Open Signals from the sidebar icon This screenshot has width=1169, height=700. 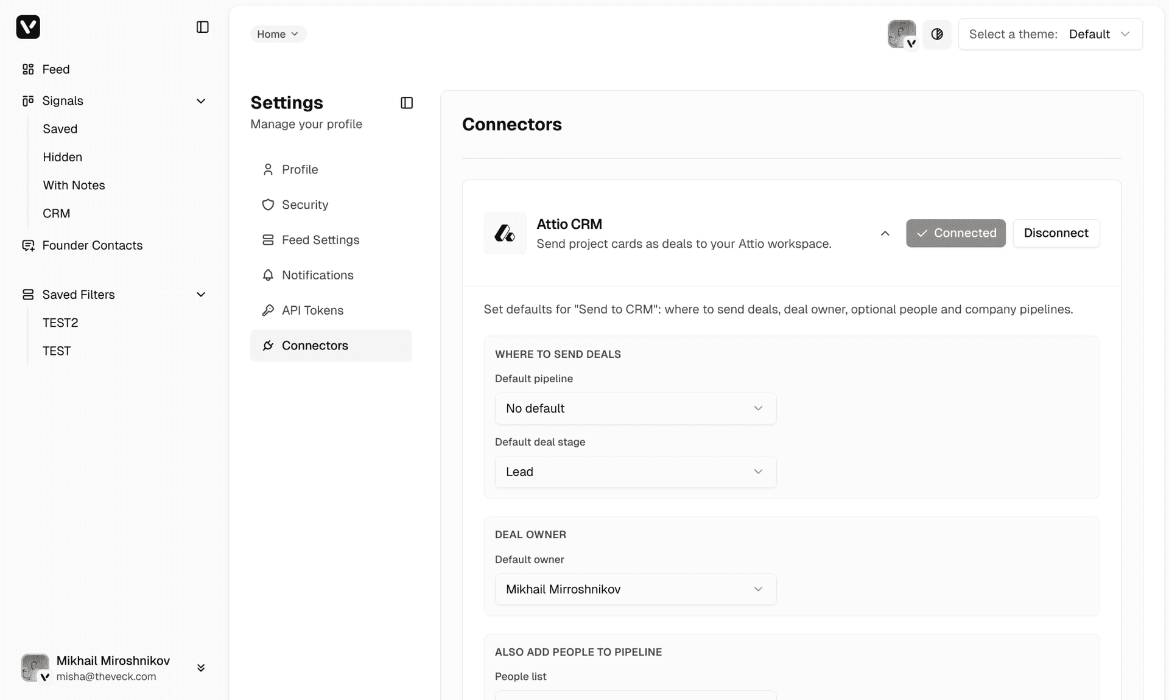pos(28,100)
